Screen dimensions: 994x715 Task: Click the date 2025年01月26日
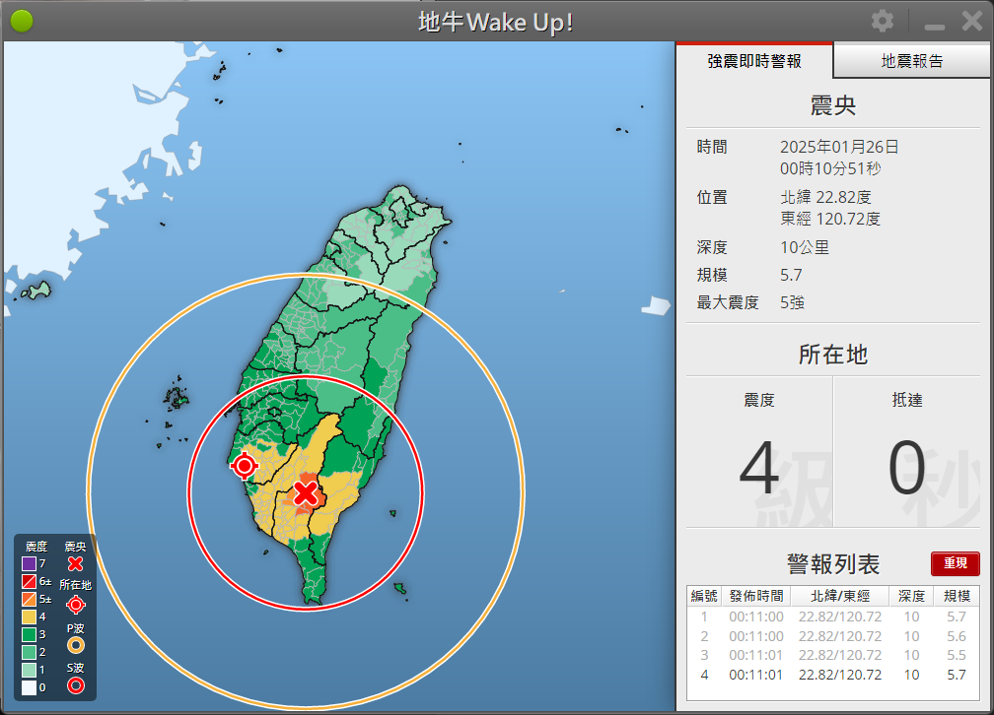[x=839, y=147]
